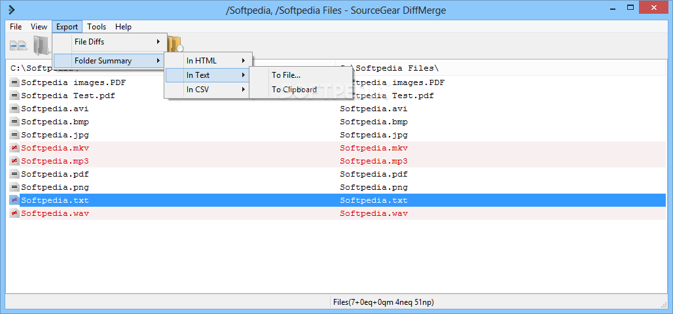This screenshot has height=314, width=673.
Task: Click the file diff toolbar icon
Action: tap(18, 44)
